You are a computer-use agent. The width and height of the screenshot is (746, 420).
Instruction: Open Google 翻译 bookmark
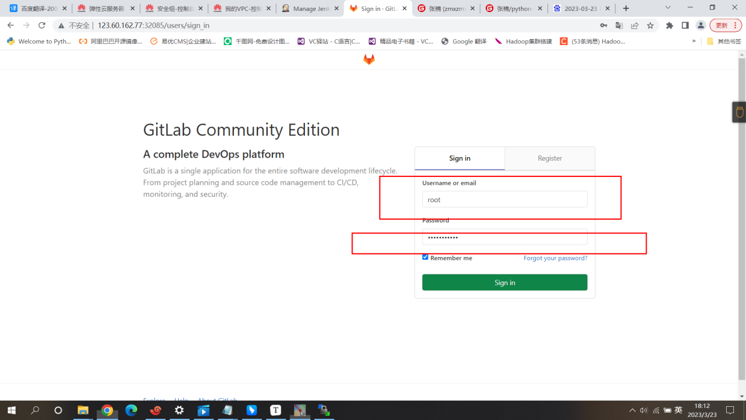click(464, 42)
